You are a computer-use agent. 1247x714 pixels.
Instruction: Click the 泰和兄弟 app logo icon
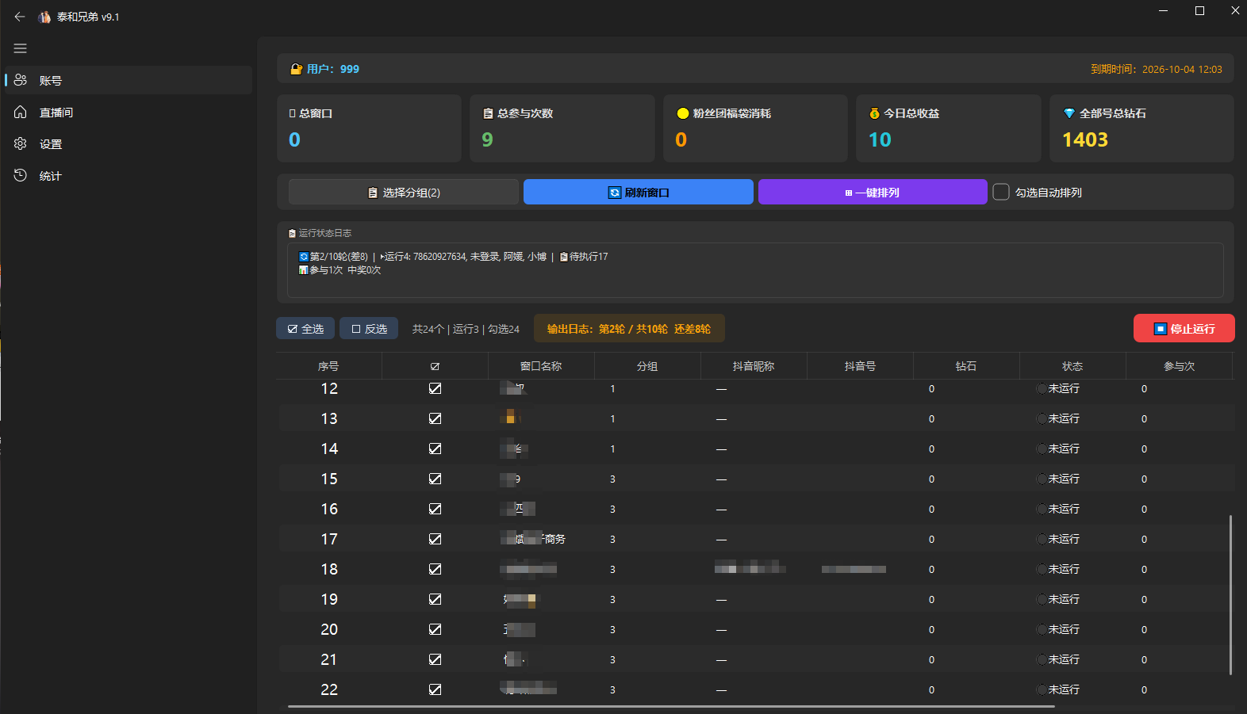[x=44, y=17]
